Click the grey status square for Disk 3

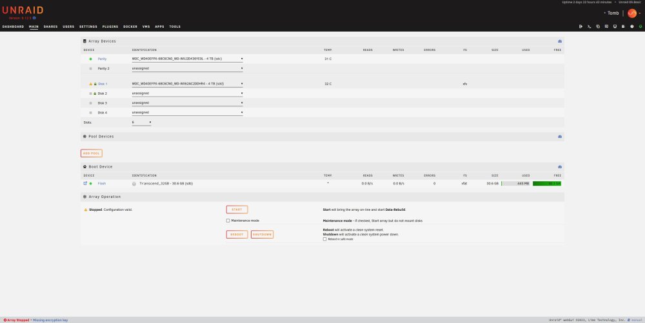90,103
